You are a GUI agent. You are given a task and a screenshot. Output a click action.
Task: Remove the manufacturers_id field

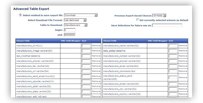96,45
